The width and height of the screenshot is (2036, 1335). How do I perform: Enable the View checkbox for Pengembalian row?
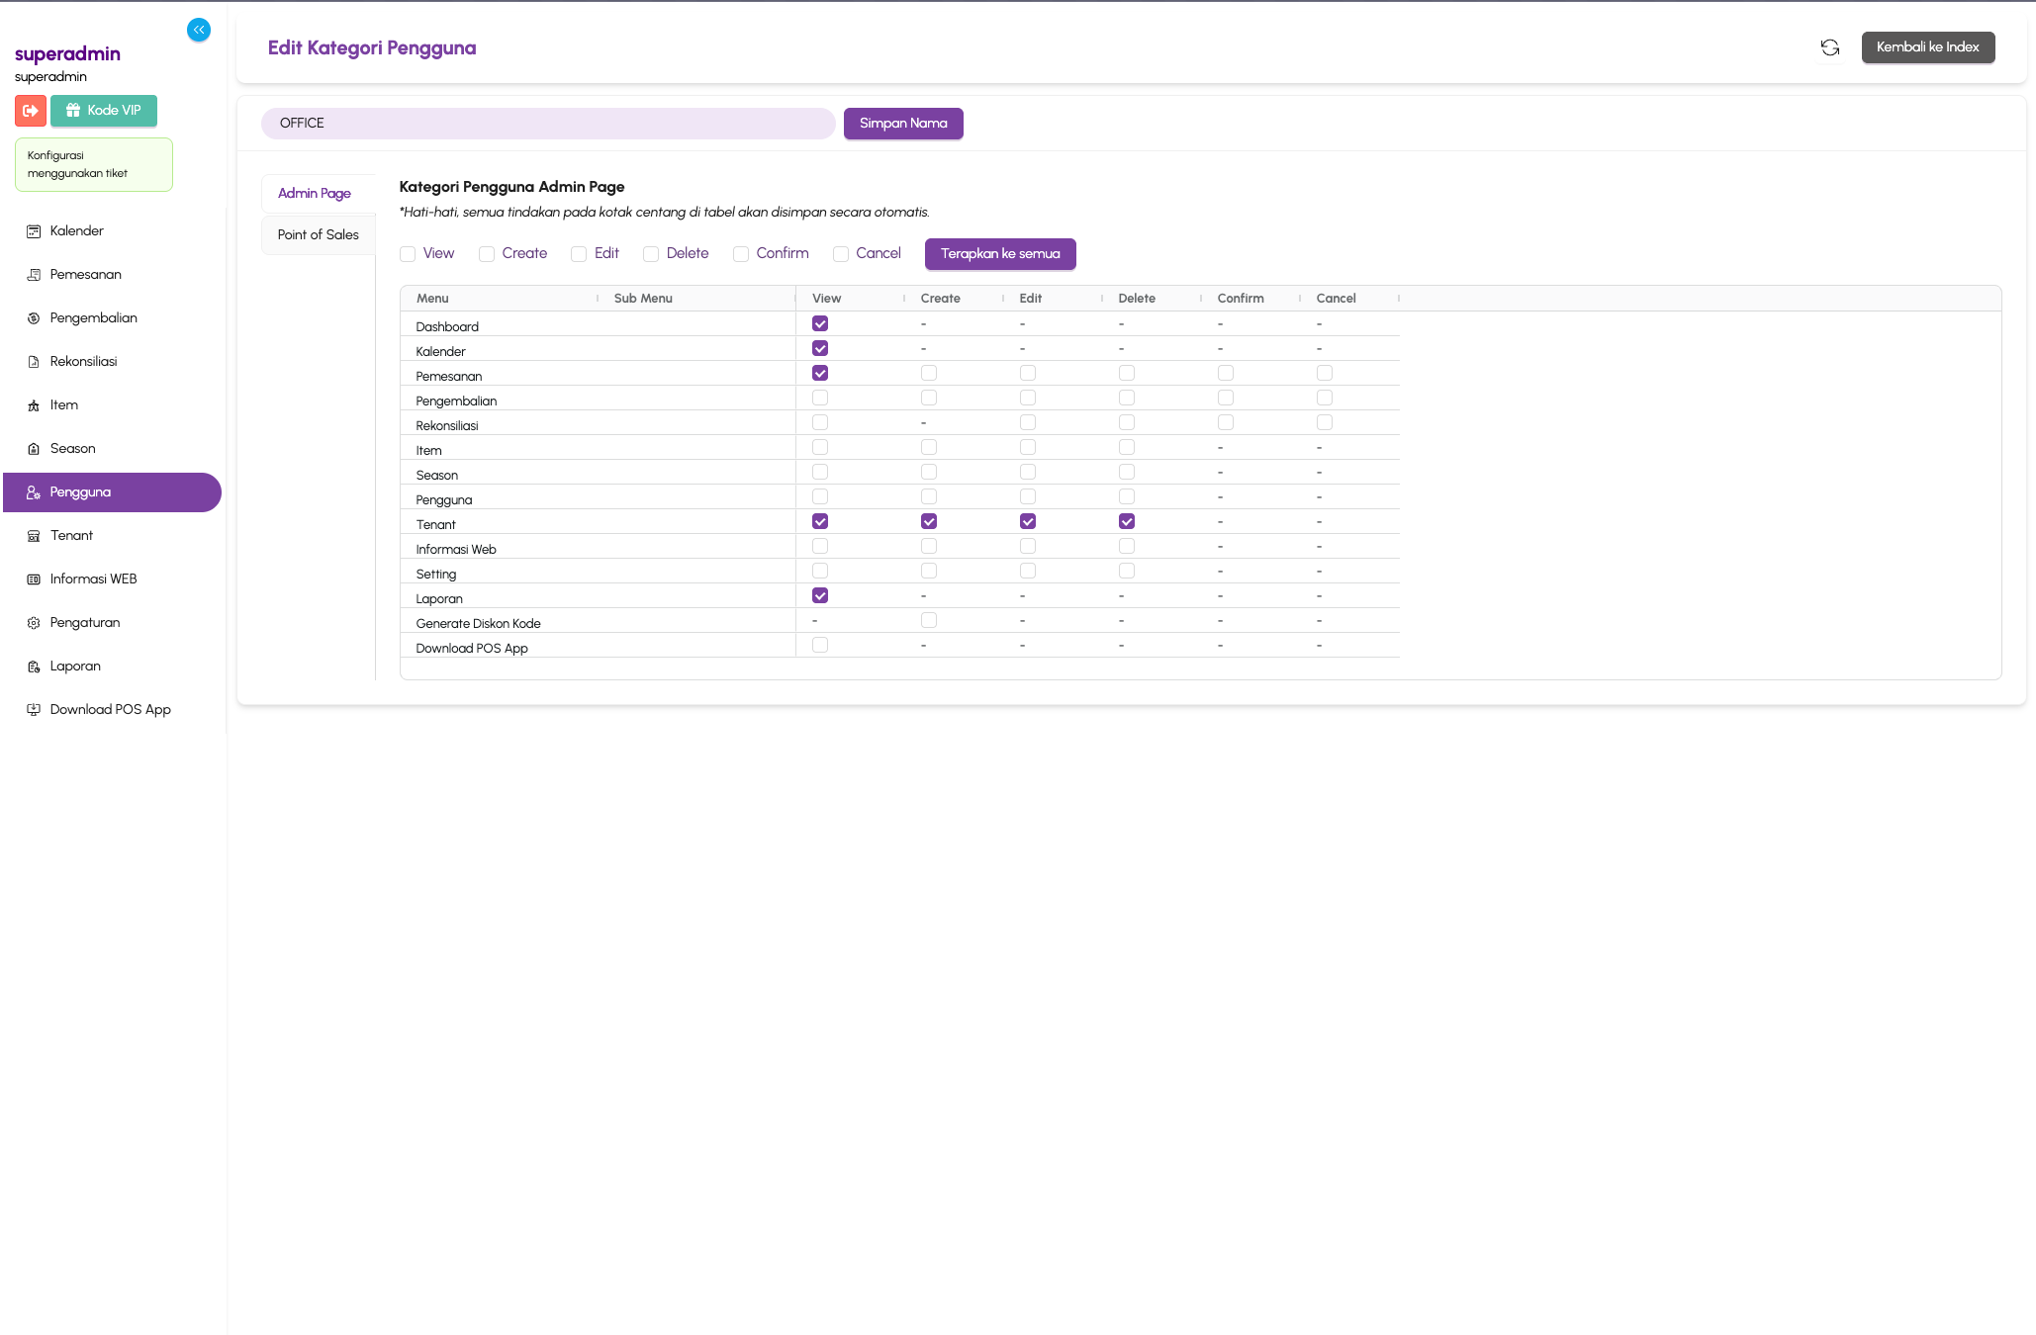(819, 398)
